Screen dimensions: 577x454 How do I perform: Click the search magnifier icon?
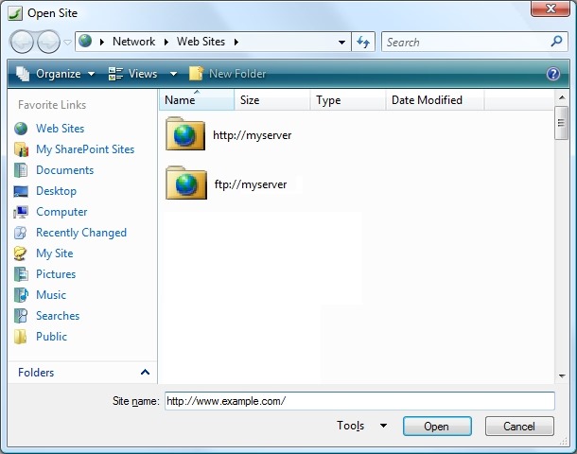[x=556, y=42]
